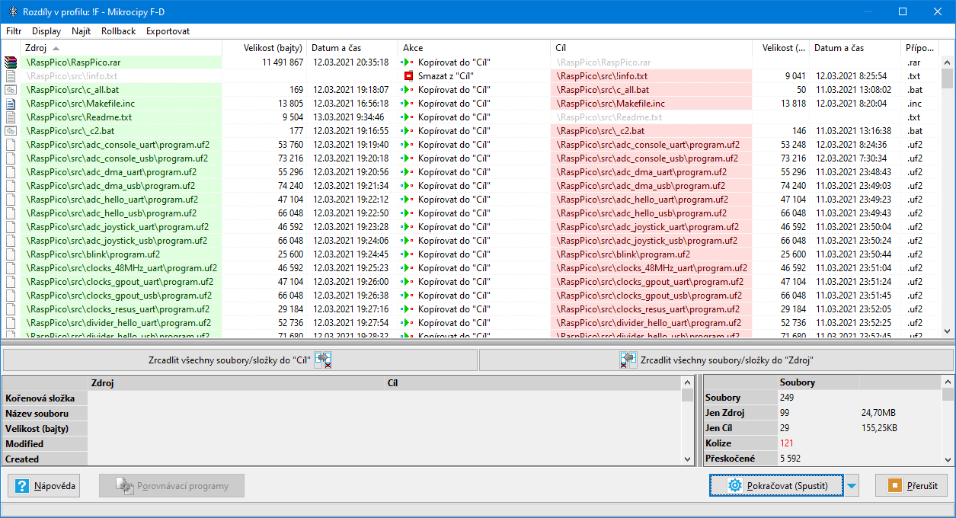Select the blink\program.uf2 source row
This screenshot has height=518, width=956.
click(91, 254)
